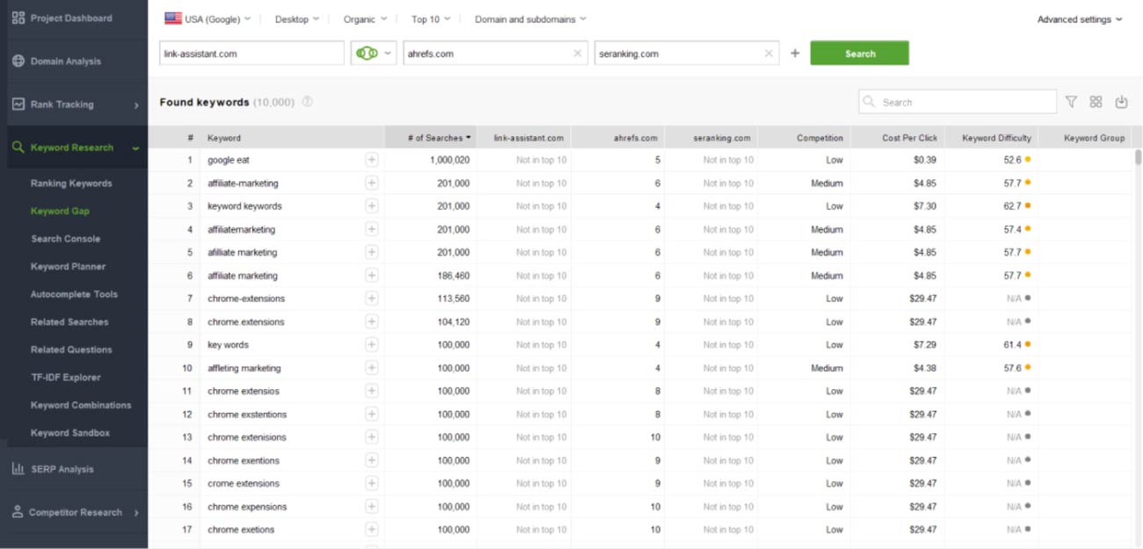Image resolution: width=1143 pixels, height=549 pixels.
Task: Open Autocomplete Tools module
Action: (74, 294)
